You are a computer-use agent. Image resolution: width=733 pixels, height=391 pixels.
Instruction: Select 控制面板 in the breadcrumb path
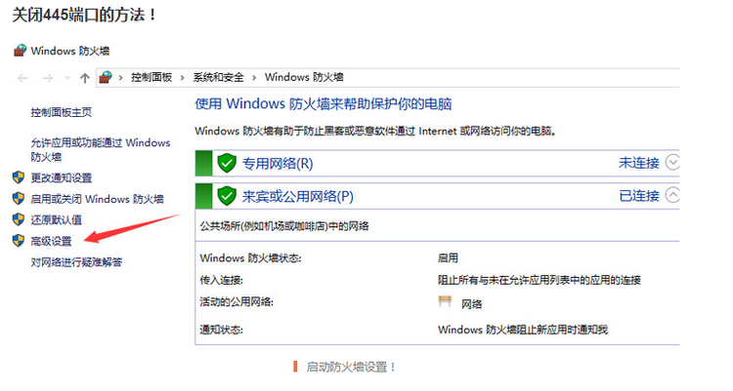pos(153,77)
